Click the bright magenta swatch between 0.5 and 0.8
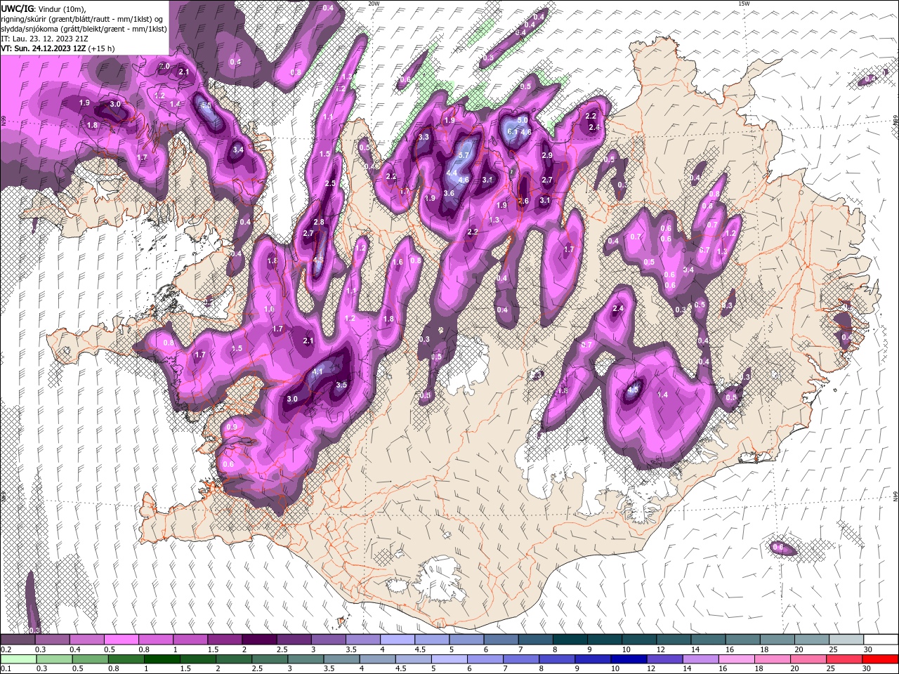This screenshot has width=899, height=674. (x=121, y=640)
